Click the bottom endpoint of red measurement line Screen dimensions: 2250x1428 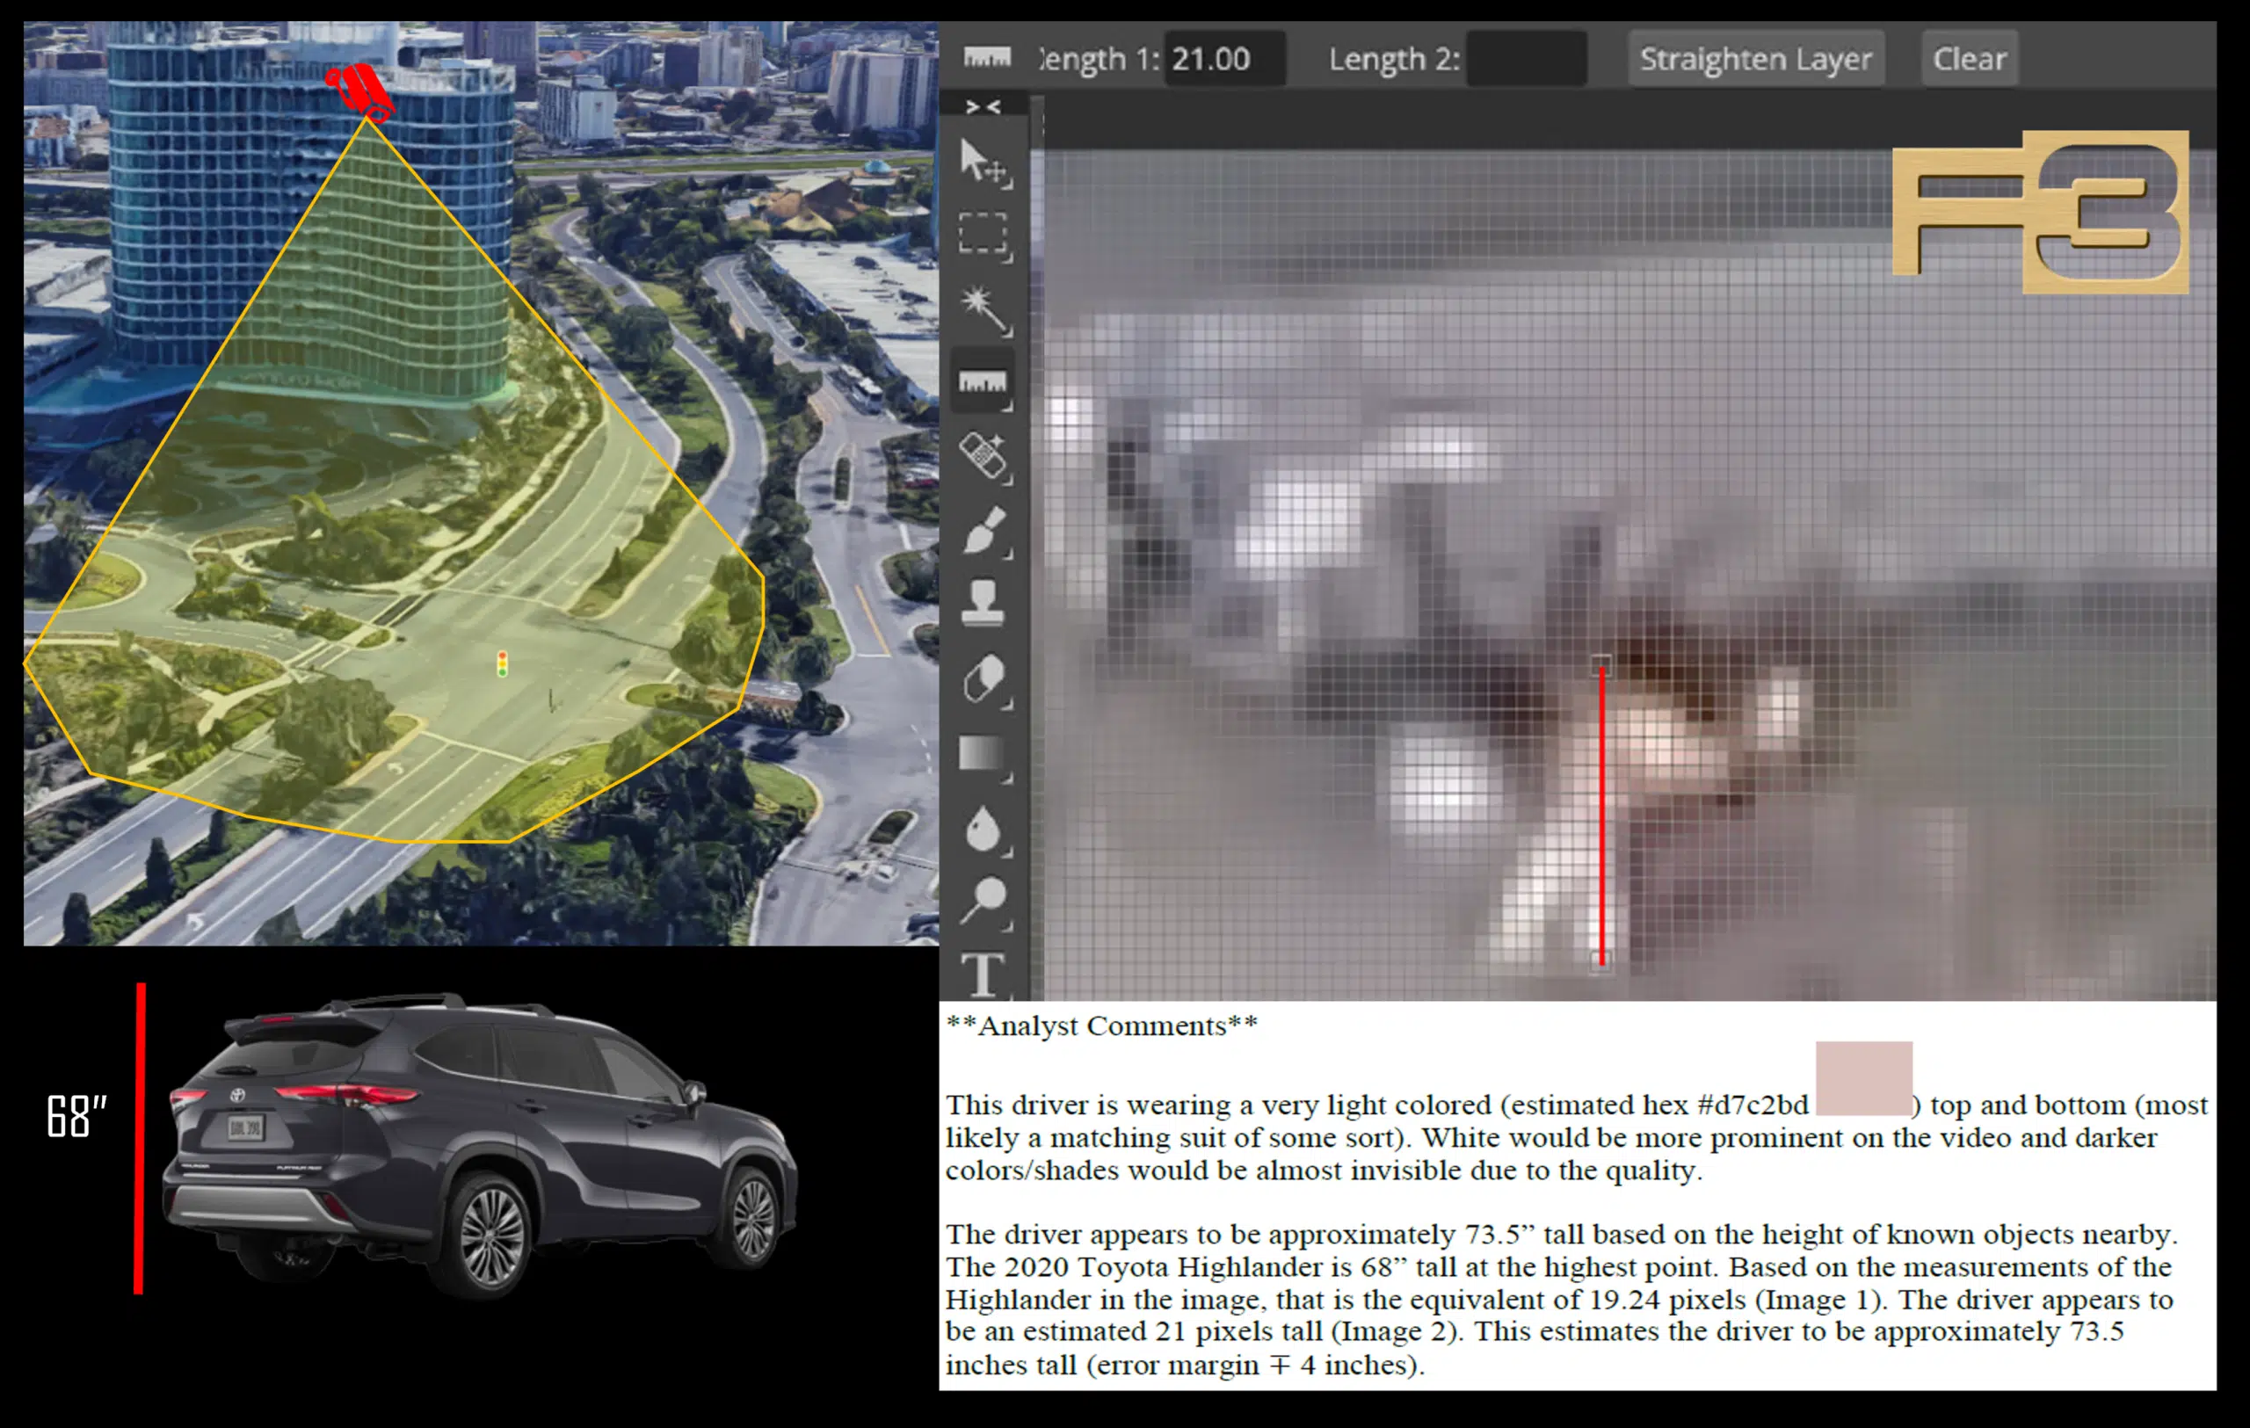coord(1601,961)
